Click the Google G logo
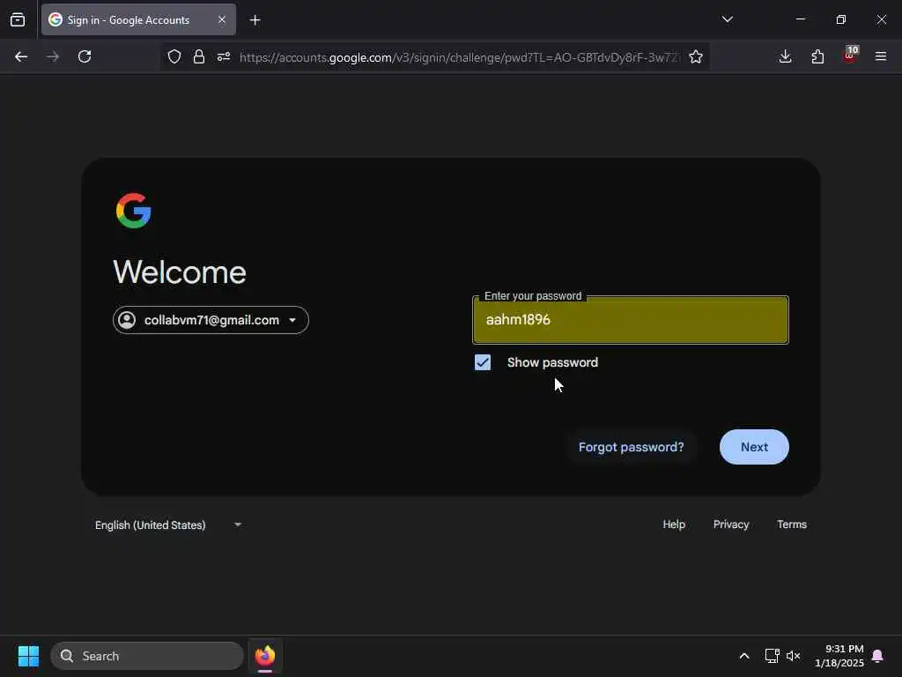902x677 pixels. 134,211
